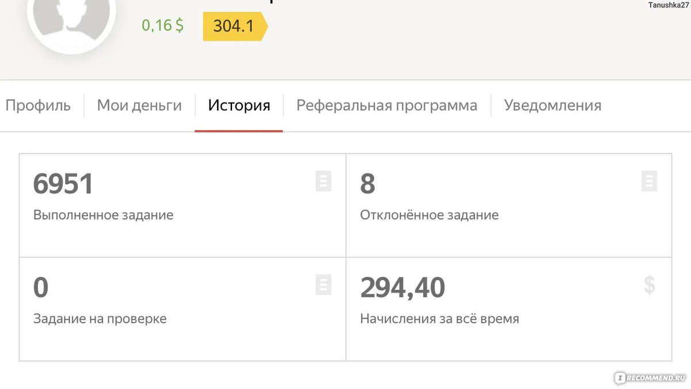
Task: Open the completed tasks list icon
Action: pos(324,181)
